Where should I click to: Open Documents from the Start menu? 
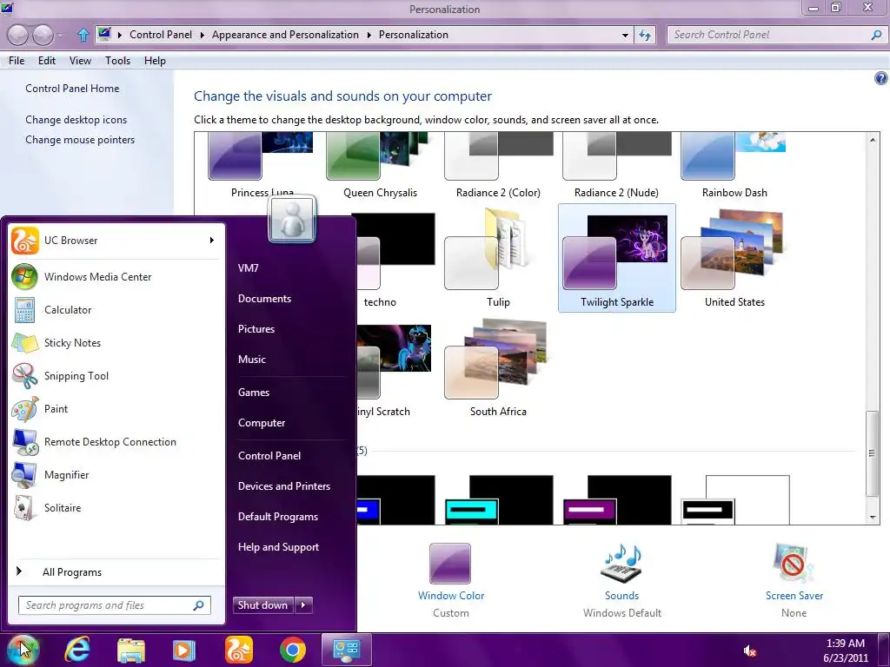click(264, 299)
